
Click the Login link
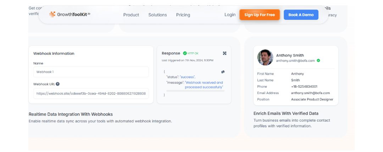pos(230,15)
